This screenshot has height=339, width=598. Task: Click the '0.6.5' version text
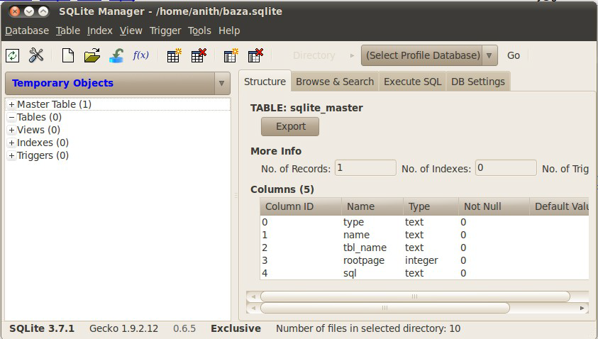(x=184, y=328)
